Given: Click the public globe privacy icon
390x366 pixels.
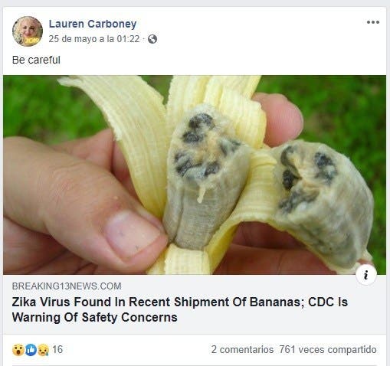Looking at the screenshot, I should point(152,39).
